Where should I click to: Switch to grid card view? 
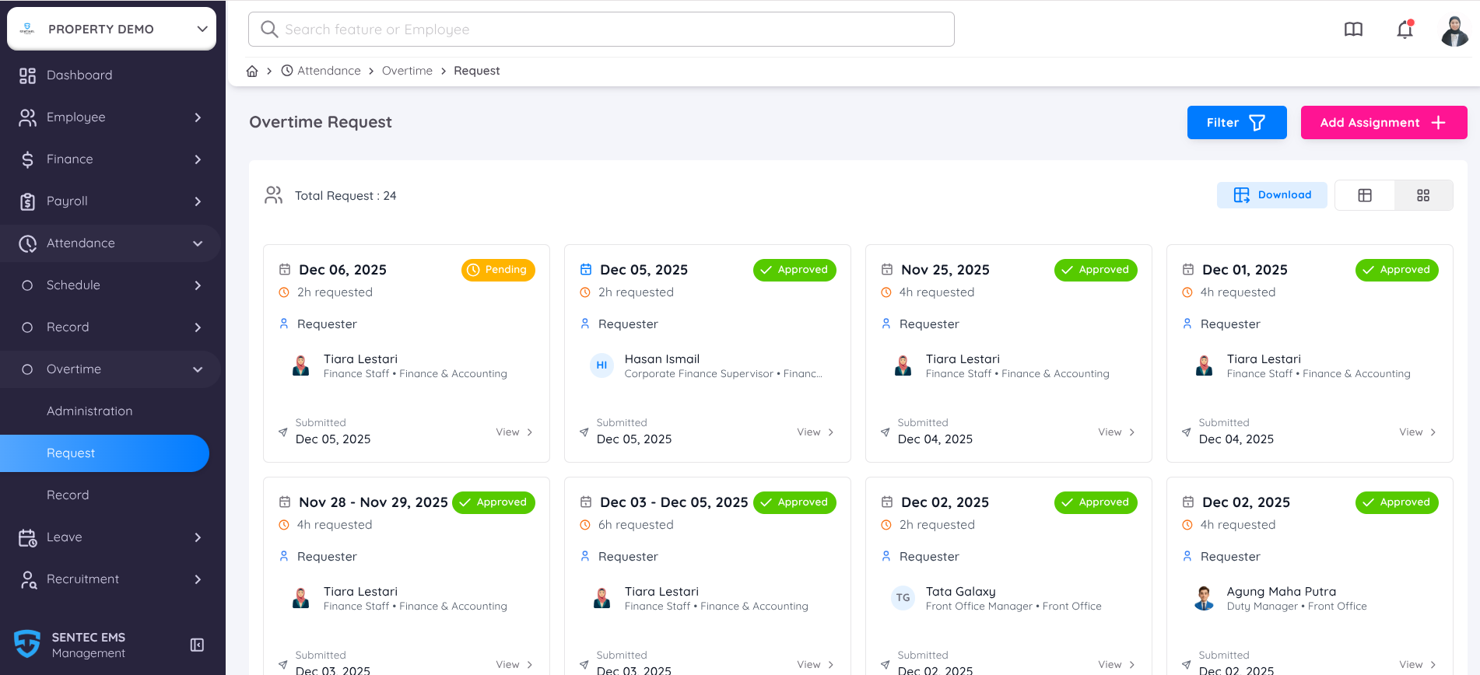[x=1423, y=195]
